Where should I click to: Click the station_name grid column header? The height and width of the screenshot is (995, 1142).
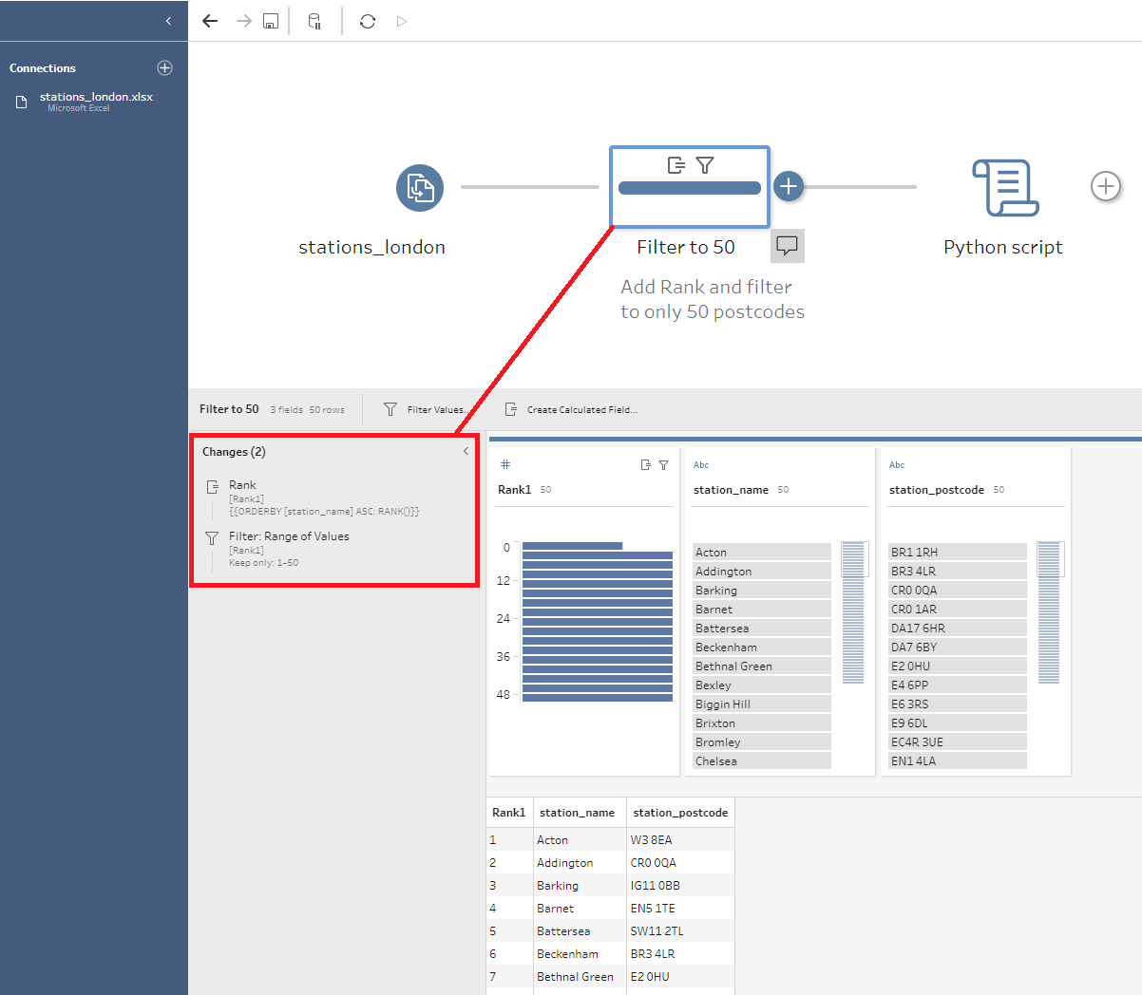tap(579, 813)
